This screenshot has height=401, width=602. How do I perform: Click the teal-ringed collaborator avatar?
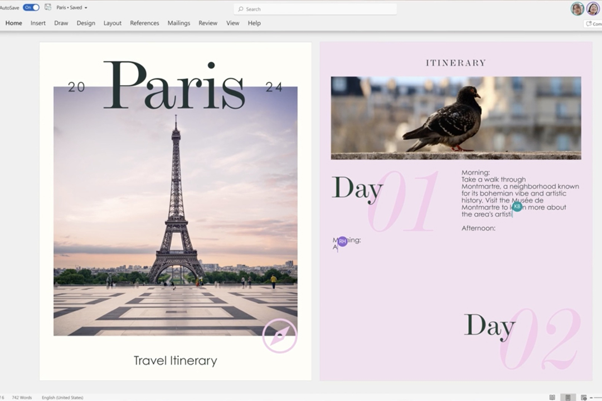coord(577,9)
